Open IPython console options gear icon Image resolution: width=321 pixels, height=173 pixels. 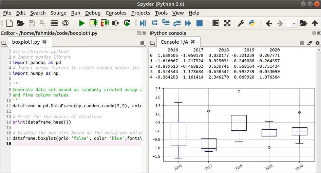click(x=318, y=43)
